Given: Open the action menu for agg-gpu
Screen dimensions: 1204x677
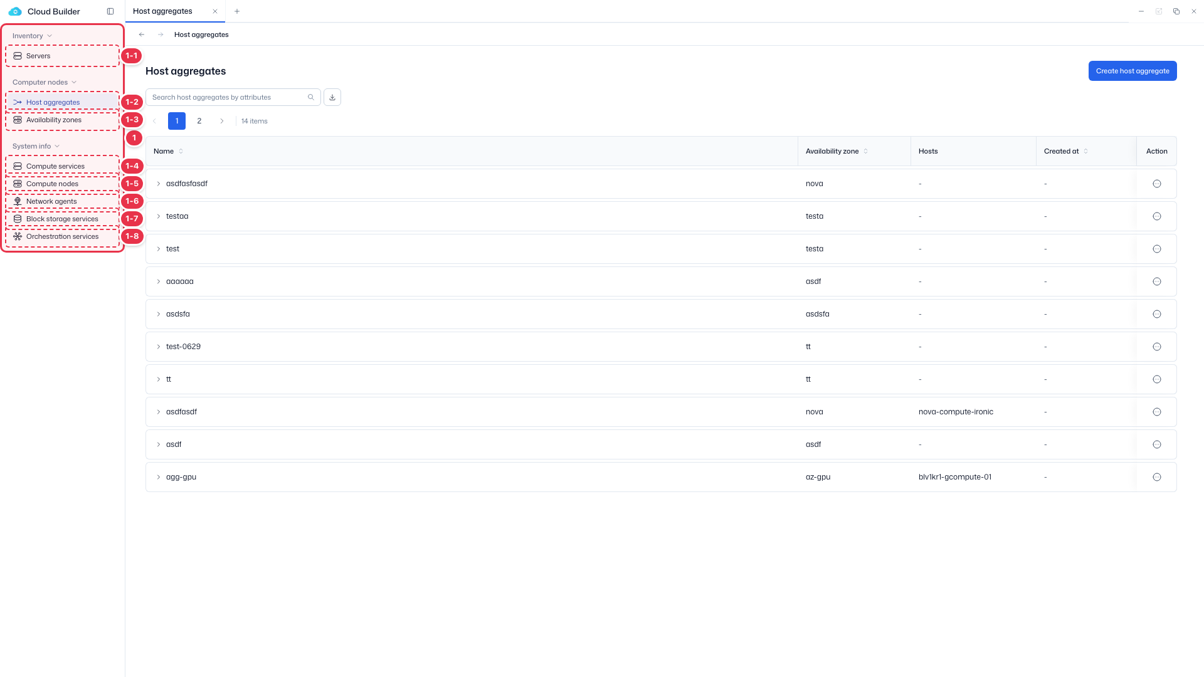Looking at the screenshot, I should click(1157, 477).
